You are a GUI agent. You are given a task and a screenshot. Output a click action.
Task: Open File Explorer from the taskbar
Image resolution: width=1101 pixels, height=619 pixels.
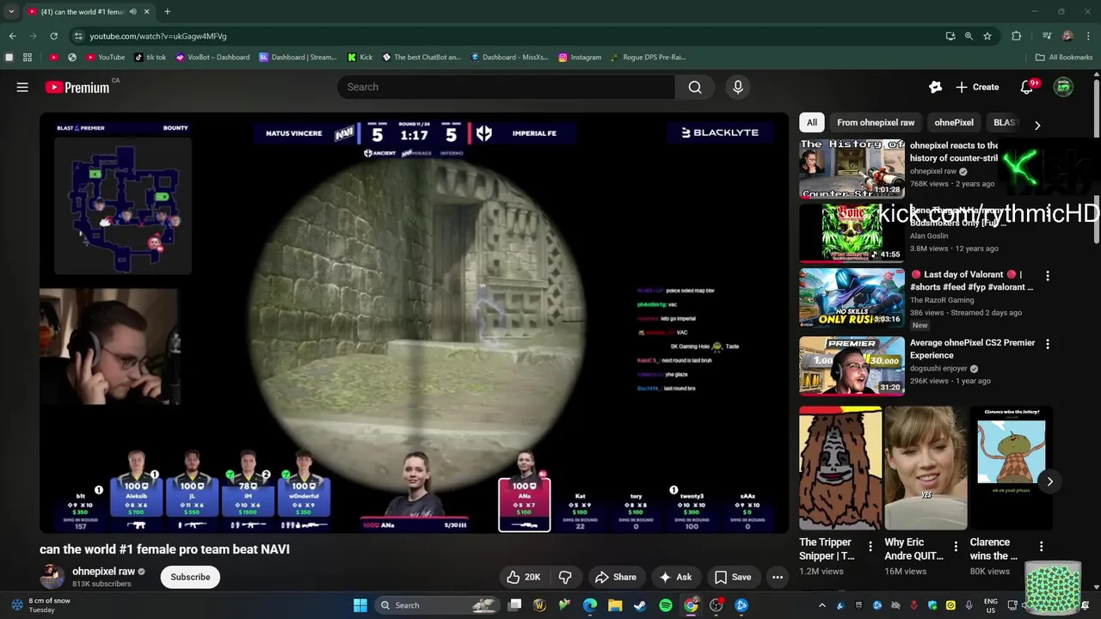click(615, 605)
